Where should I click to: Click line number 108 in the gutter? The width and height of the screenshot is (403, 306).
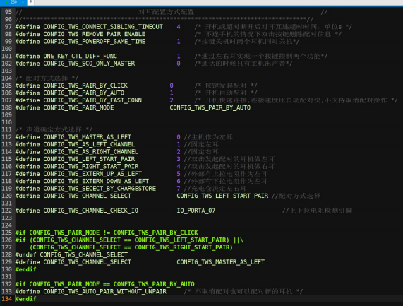[x=6, y=107]
